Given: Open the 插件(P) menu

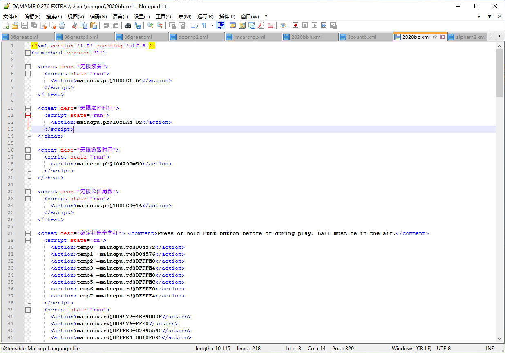Looking at the screenshot, I should (x=227, y=17).
